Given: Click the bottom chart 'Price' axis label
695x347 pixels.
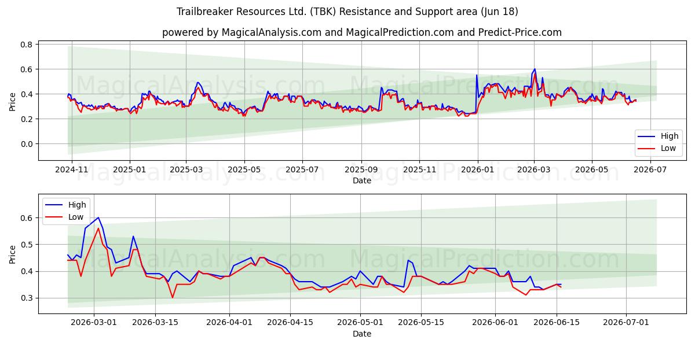Looking at the screenshot, I should [x=13, y=254].
